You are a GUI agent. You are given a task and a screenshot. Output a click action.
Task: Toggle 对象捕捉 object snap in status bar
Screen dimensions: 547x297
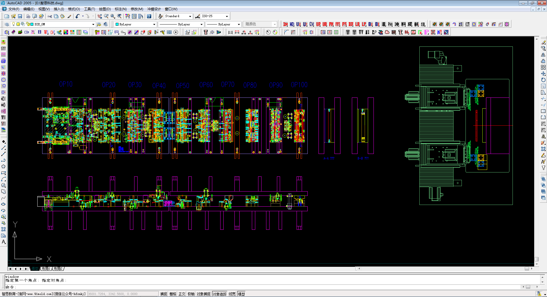point(203,294)
